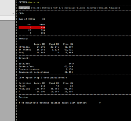Click FW Kernel free 40,031
The image size is (131, 121).
[68, 50]
